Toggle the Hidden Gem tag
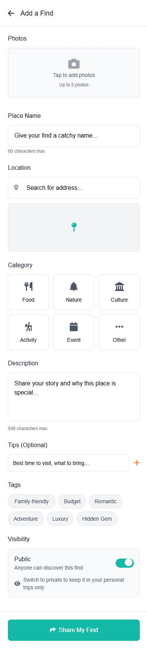Image resolution: width=147 pixels, height=648 pixels. [x=97, y=519]
